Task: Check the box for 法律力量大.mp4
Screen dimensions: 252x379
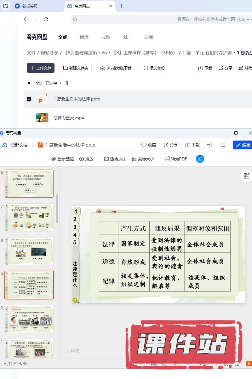Action: (x=29, y=118)
